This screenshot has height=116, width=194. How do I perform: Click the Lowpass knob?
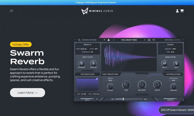pos(93,63)
